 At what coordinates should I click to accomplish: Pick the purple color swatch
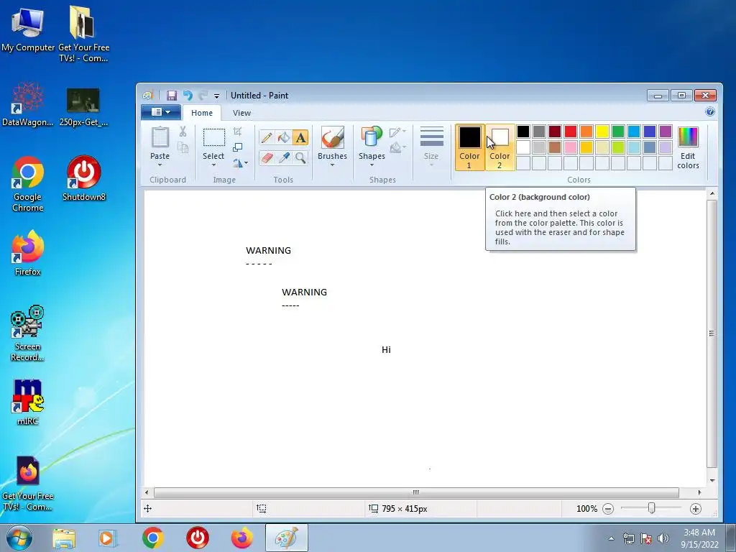666,132
